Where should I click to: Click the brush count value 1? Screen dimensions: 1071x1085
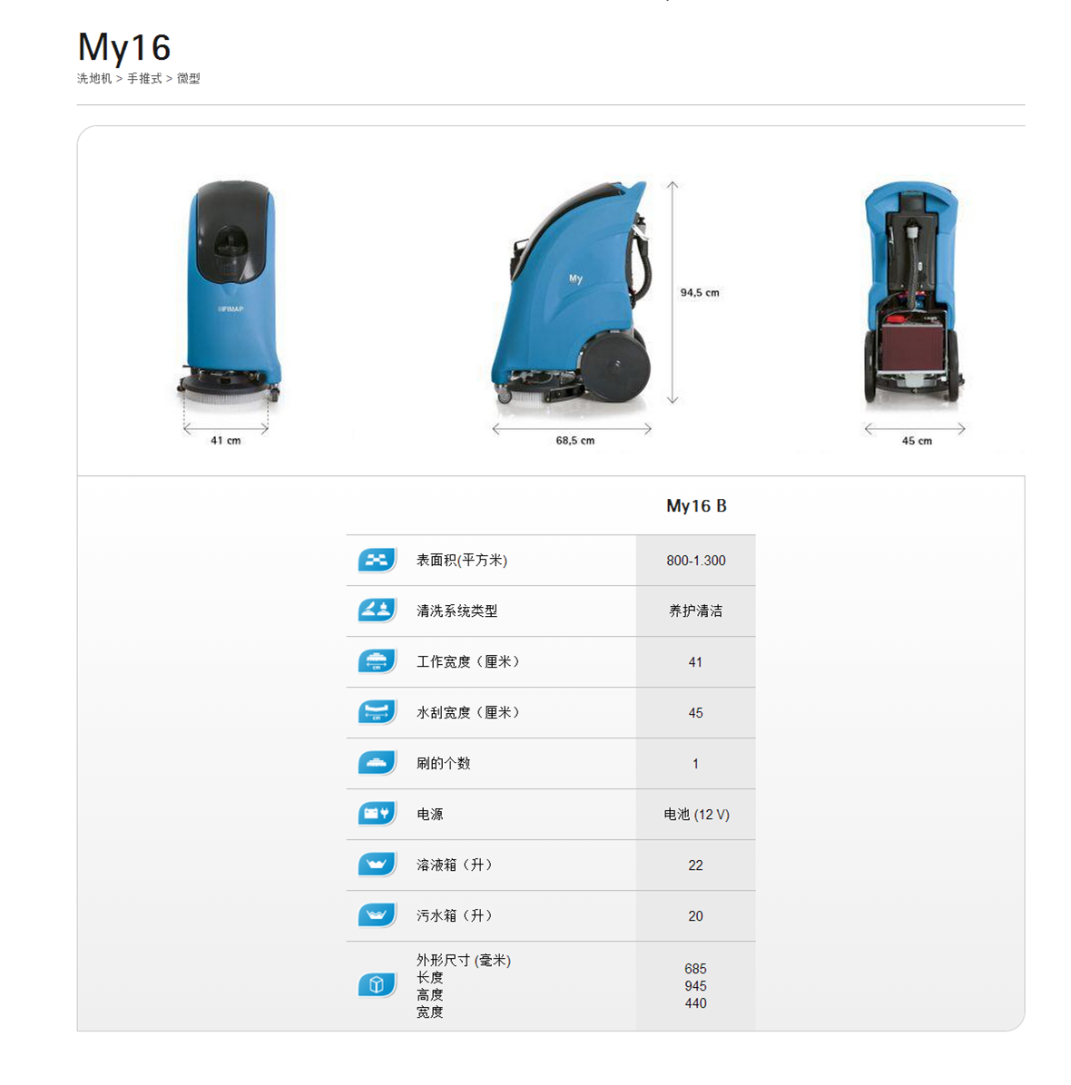tap(696, 764)
